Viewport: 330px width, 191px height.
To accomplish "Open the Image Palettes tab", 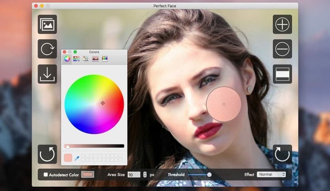I will pos(95,59).
